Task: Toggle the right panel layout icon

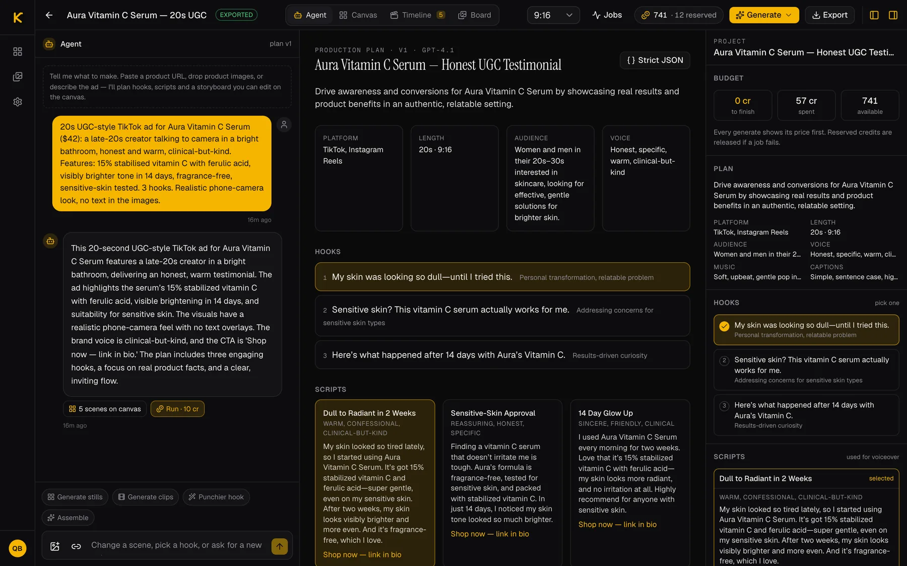Action: coord(893,15)
